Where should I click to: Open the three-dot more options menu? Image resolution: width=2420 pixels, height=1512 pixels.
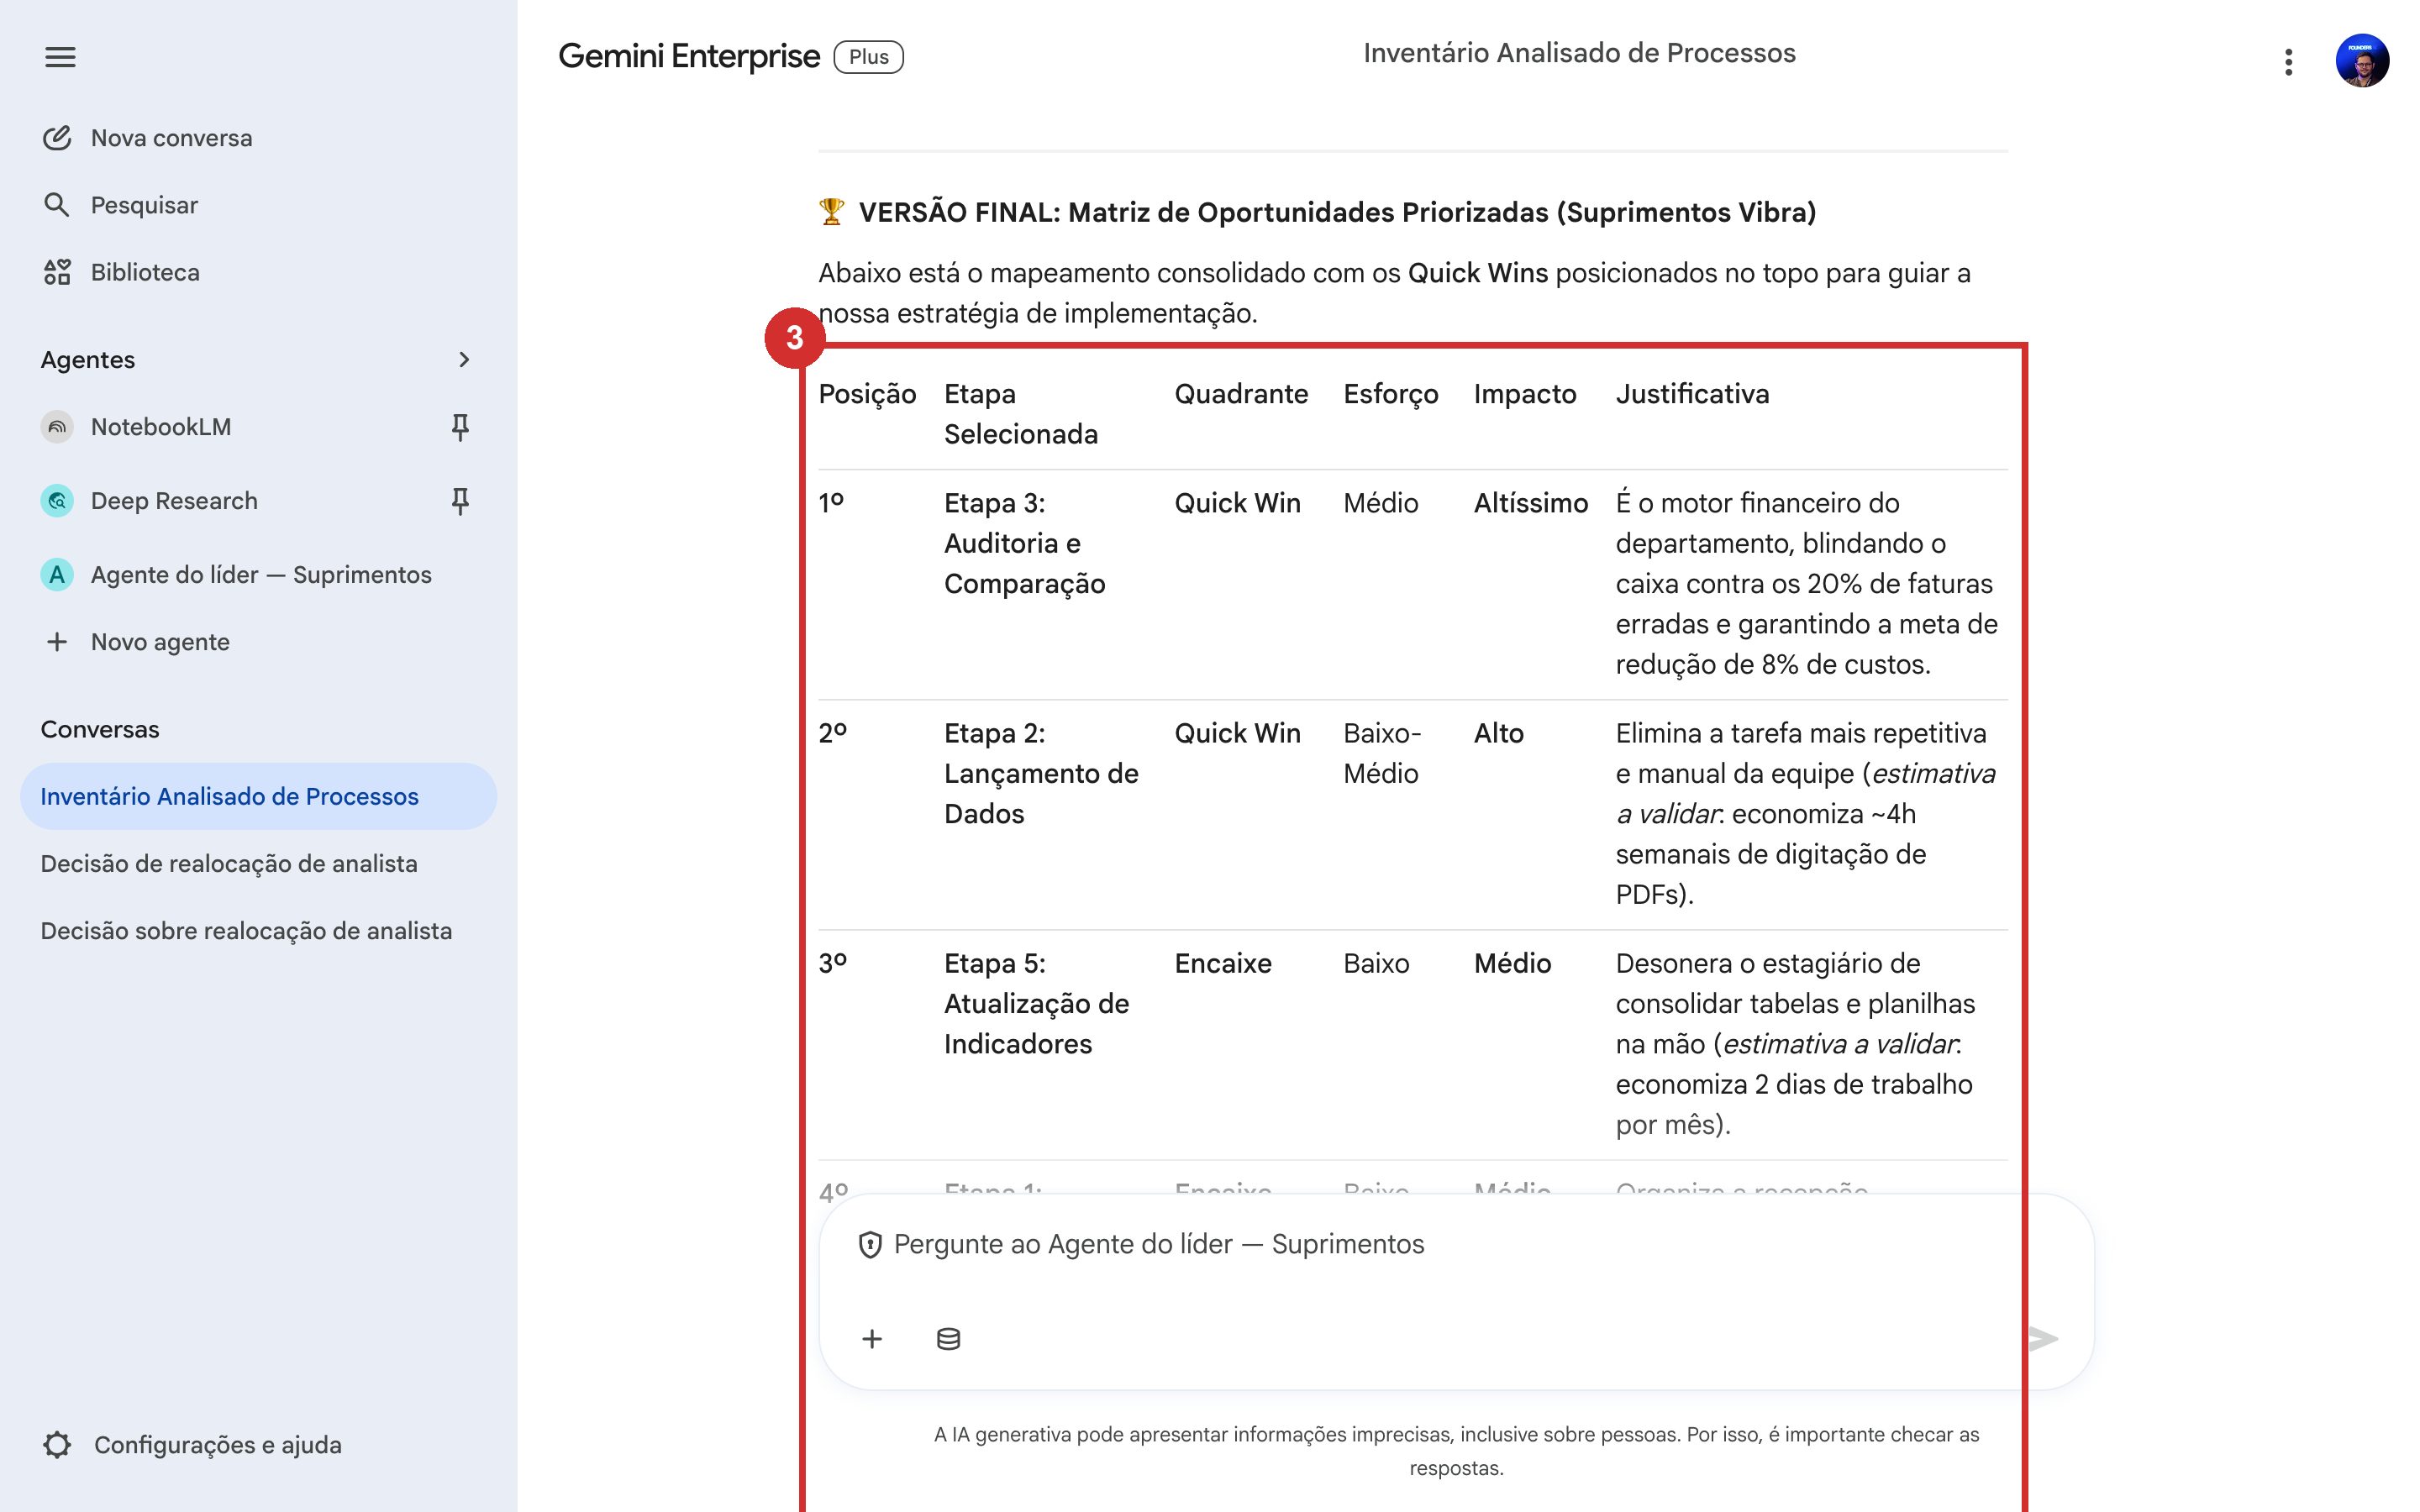[x=2288, y=62]
